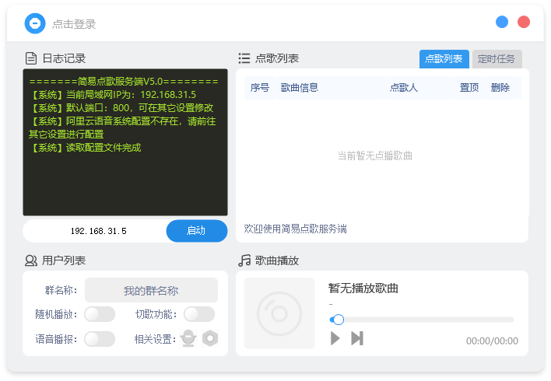Screen dimensions: 551x381
Task: Click the 我的群名称 group name field
Action: pos(151,290)
